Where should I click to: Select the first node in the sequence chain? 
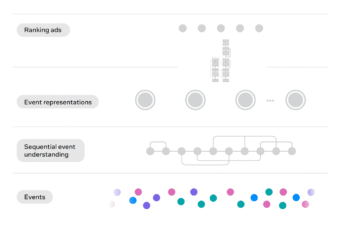coord(150,151)
